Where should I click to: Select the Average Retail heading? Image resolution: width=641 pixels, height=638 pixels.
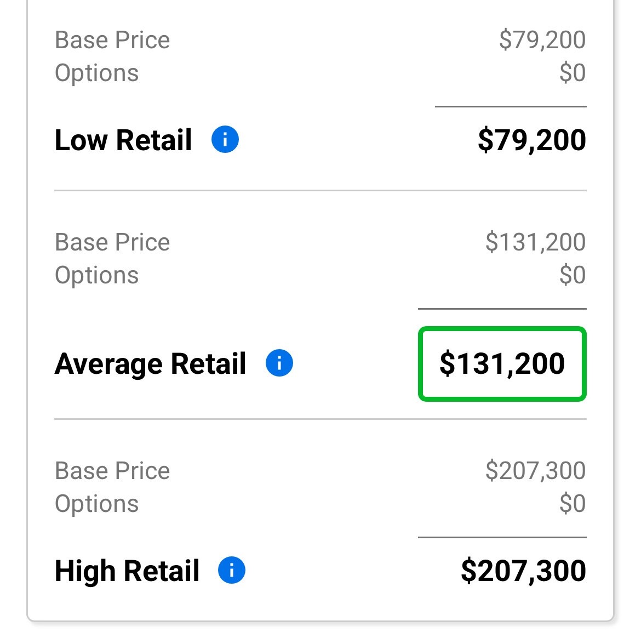[151, 364]
